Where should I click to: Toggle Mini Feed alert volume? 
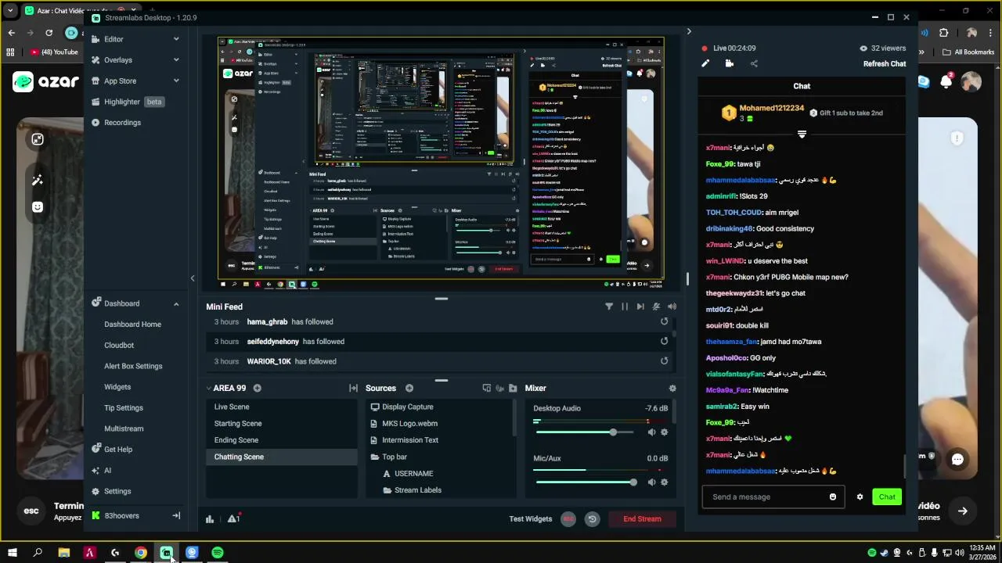(672, 307)
